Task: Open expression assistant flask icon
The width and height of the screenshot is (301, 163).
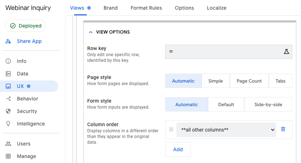Action: [x=286, y=51]
